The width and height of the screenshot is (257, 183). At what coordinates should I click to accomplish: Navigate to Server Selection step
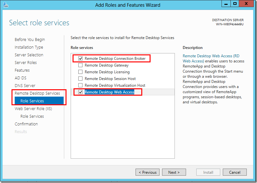click(29, 55)
